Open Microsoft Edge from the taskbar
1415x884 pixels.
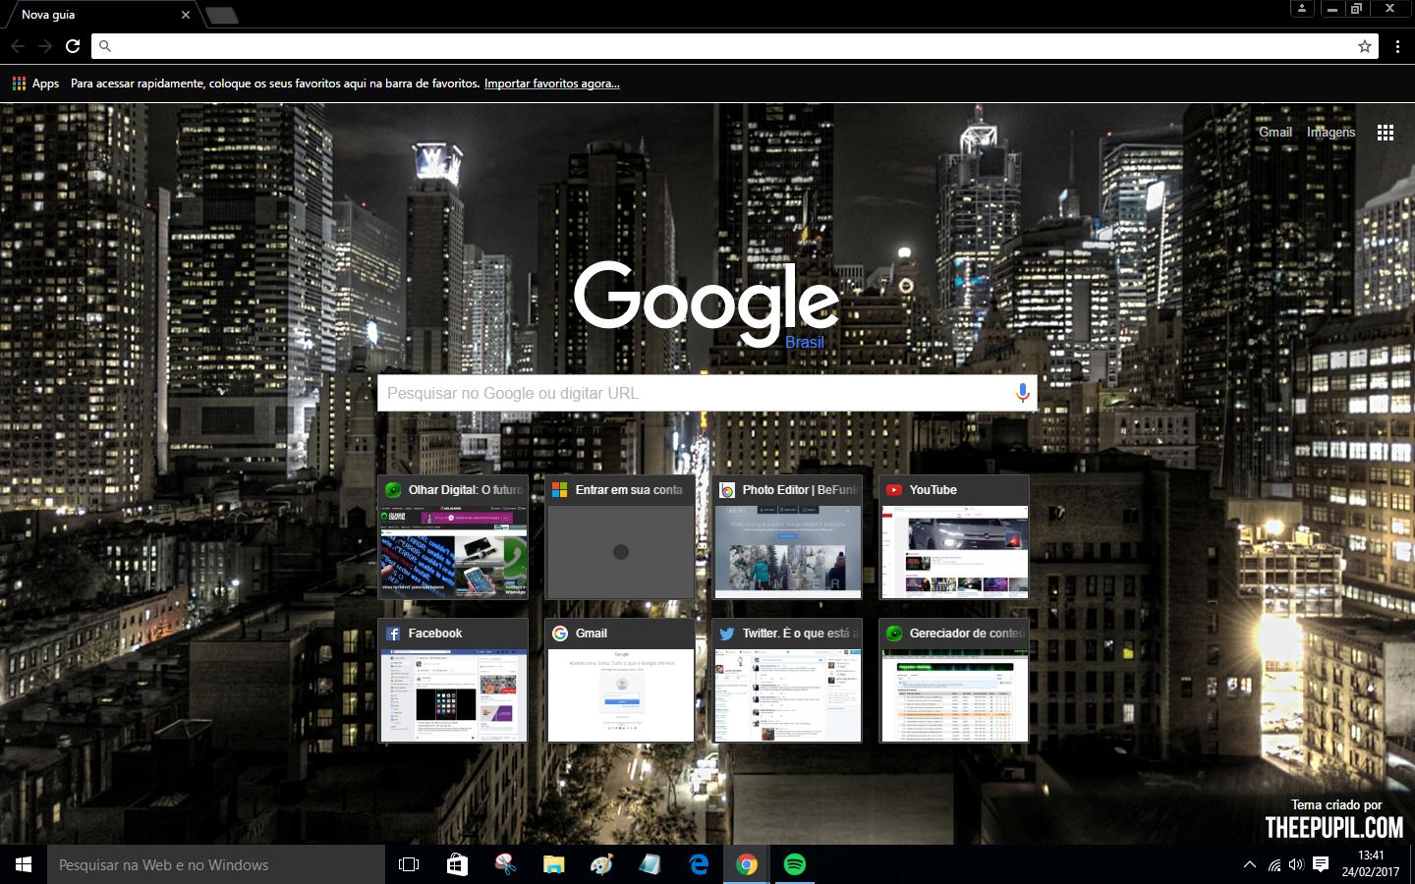click(x=699, y=864)
